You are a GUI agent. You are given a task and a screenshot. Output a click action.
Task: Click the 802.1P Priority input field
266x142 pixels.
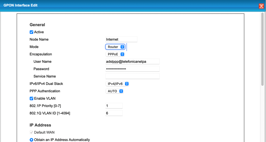point(114,106)
